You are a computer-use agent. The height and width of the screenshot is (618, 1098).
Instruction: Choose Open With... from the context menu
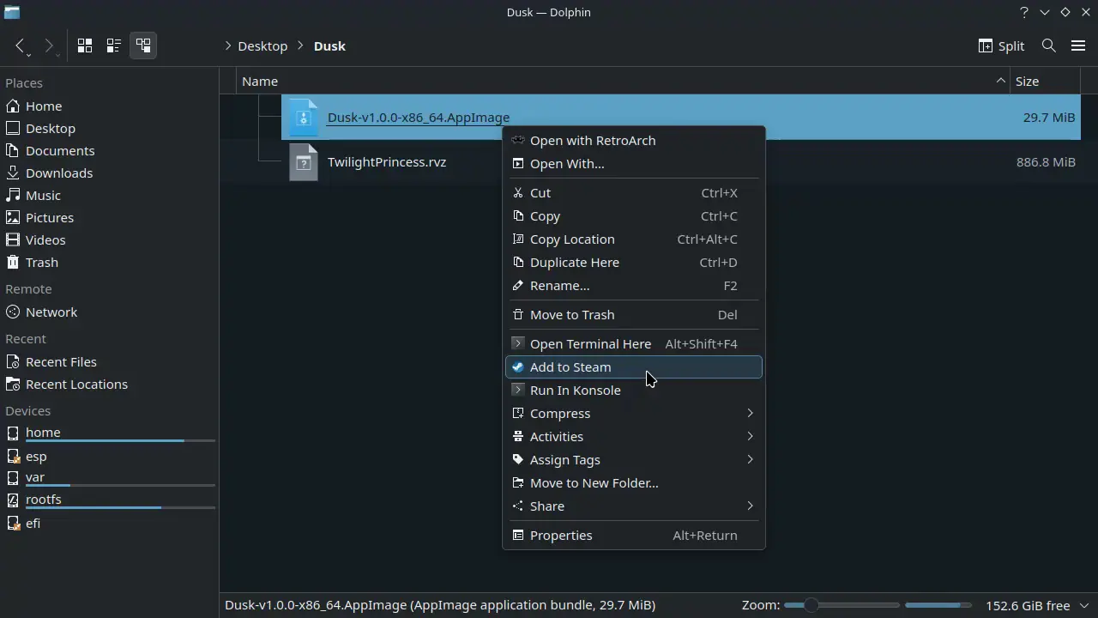634,163
